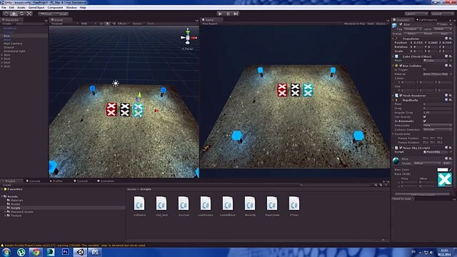457x257 pixels.
Task: Open Layout dropdown in top toolbar
Action: click(442, 14)
